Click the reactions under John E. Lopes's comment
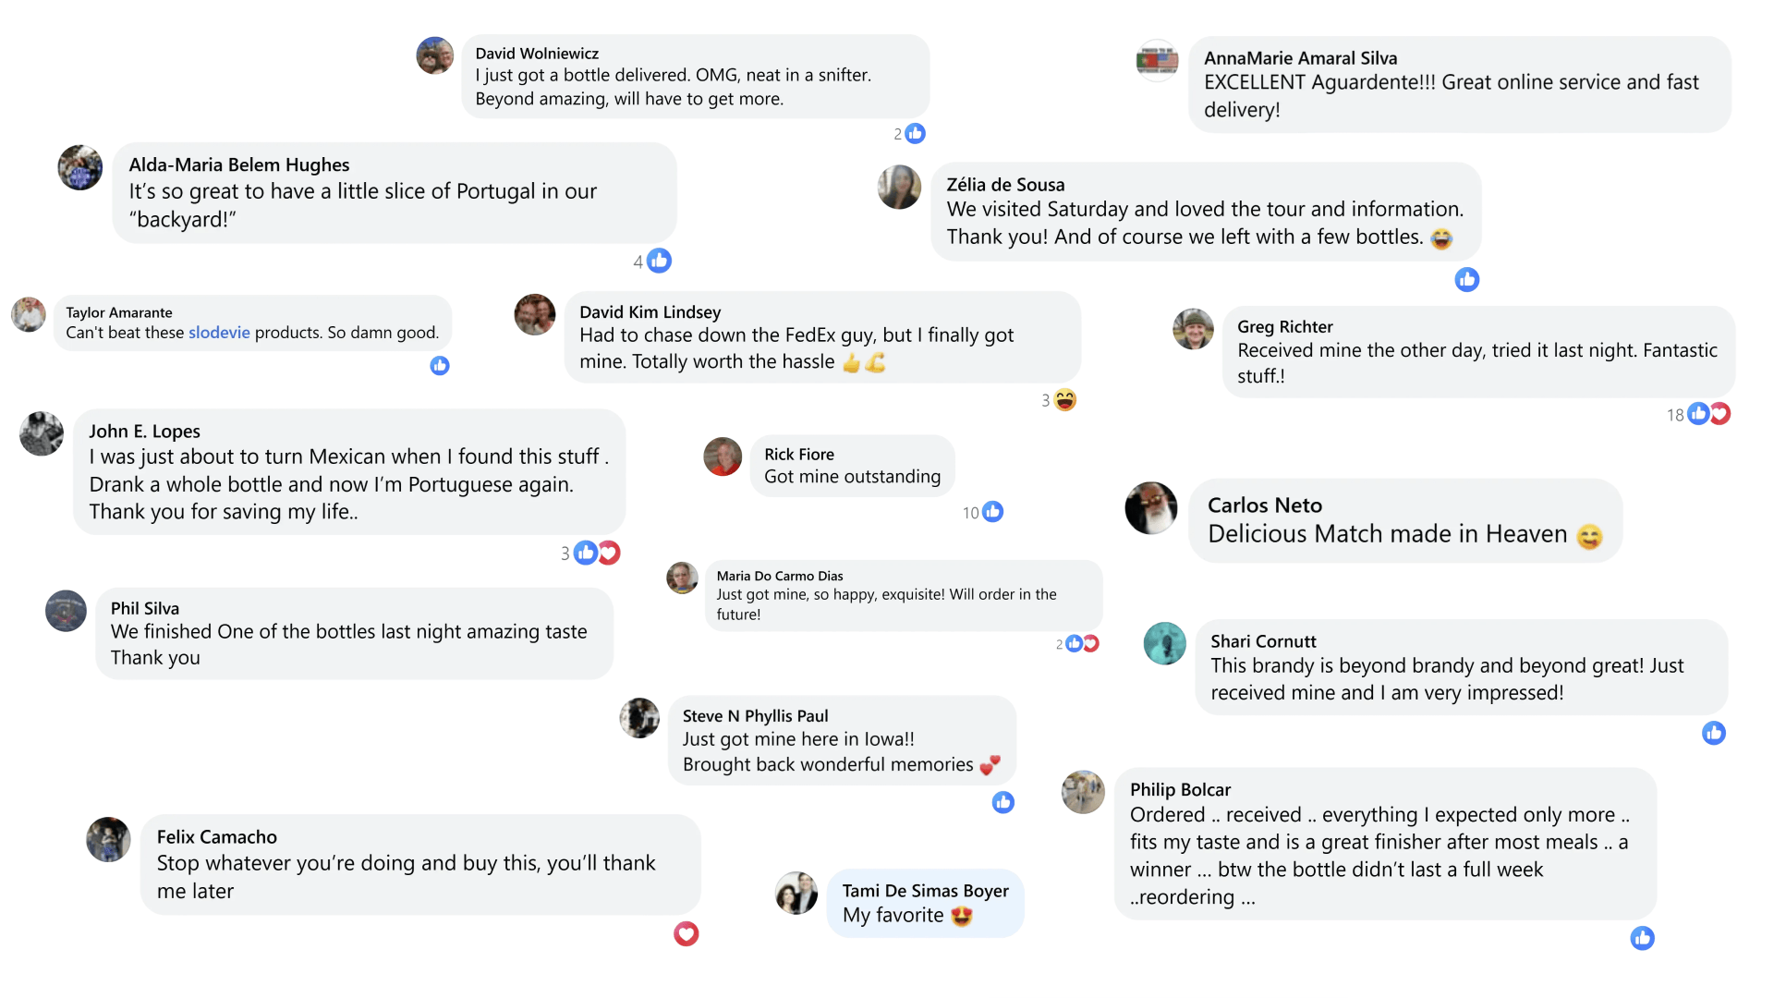The height and width of the screenshot is (998, 1774). [x=596, y=554]
